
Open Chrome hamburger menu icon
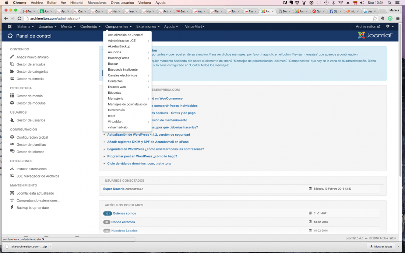pos(398,18)
